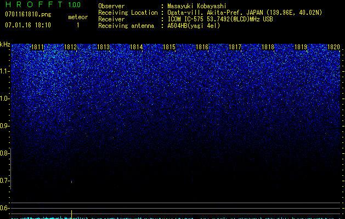Image resolution: width=345 pixels, height=219 pixels.
Task: Click the 0.6 kHz axis label
Action: 4,208
